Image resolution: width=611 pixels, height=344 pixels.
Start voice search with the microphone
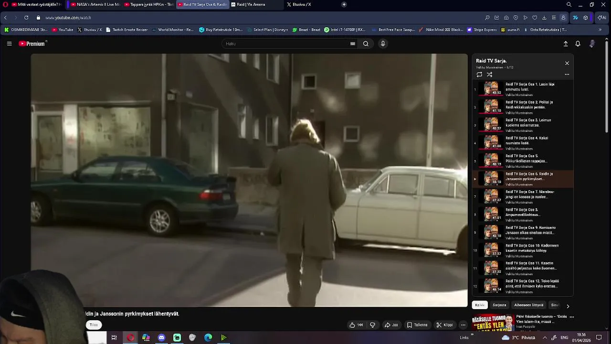coord(383,43)
